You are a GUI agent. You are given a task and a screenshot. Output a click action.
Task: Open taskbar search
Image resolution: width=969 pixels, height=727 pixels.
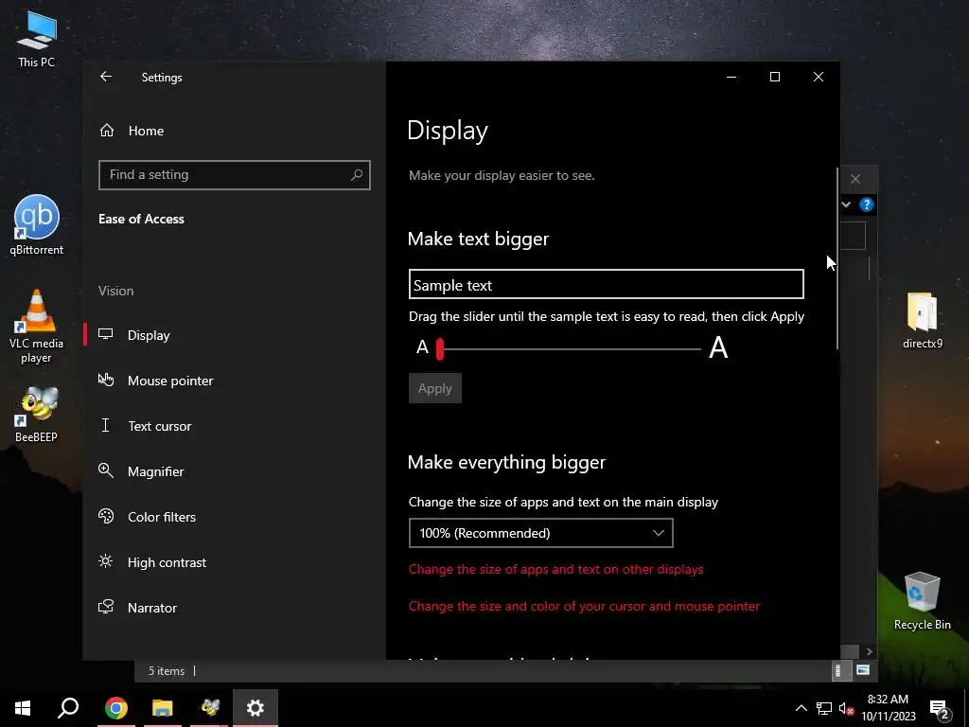point(68,708)
